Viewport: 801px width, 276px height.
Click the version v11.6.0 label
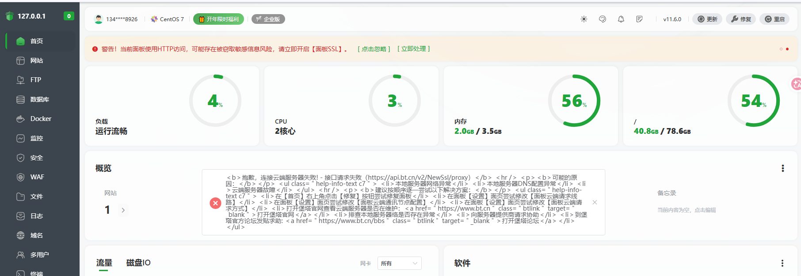(672, 19)
